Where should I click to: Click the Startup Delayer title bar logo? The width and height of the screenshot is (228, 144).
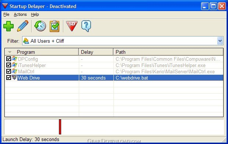tap(5, 6)
